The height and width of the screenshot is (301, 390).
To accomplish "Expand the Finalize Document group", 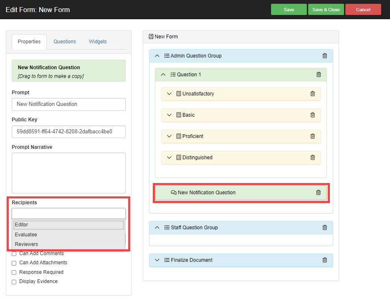I will point(157,260).
